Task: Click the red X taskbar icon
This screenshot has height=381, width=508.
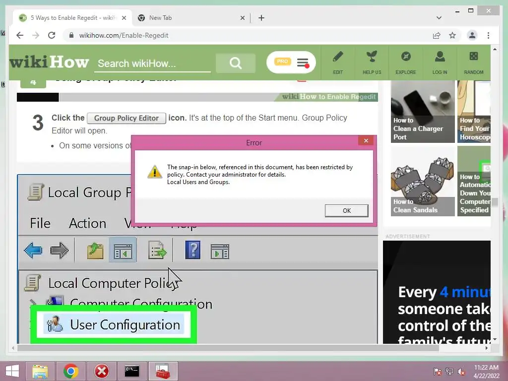Action: point(101,371)
